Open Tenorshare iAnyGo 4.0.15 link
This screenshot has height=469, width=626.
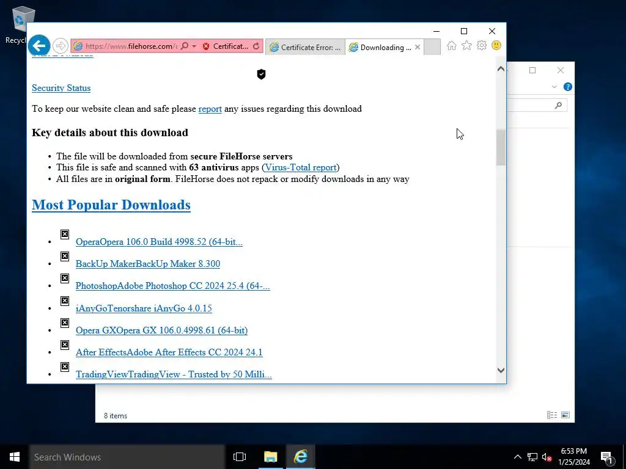click(144, 308)
